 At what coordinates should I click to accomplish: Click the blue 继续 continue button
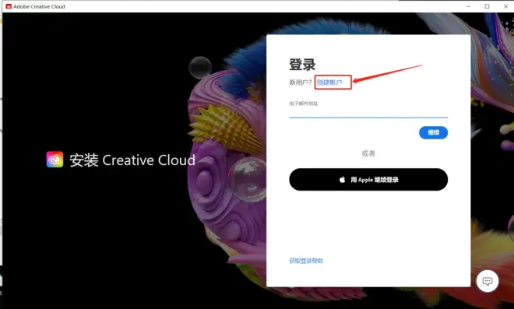(x=433, y=132)
